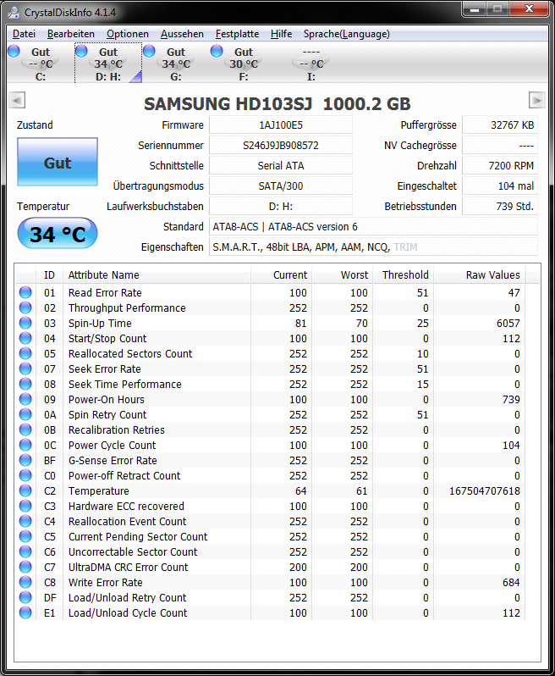This screenshot has height=676, width=555.
Task: Click status orb of Spin Retry Count
Action: pyautogui.click(x=25, y=414)
